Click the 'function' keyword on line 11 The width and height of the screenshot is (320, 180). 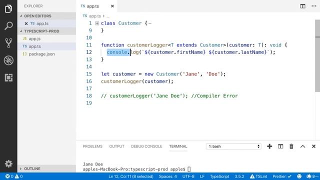tap(112, 45)
